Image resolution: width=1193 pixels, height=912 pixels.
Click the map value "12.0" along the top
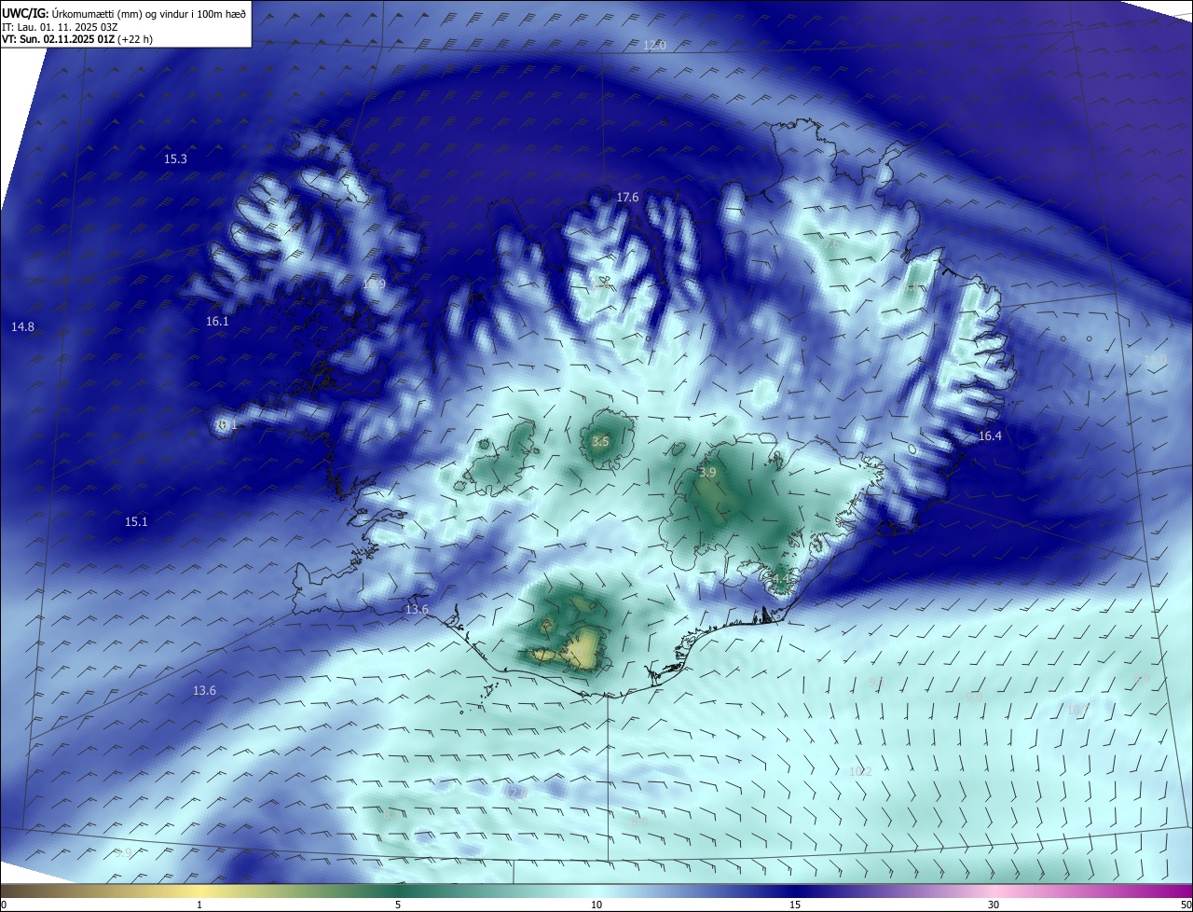tap(655, 46)
